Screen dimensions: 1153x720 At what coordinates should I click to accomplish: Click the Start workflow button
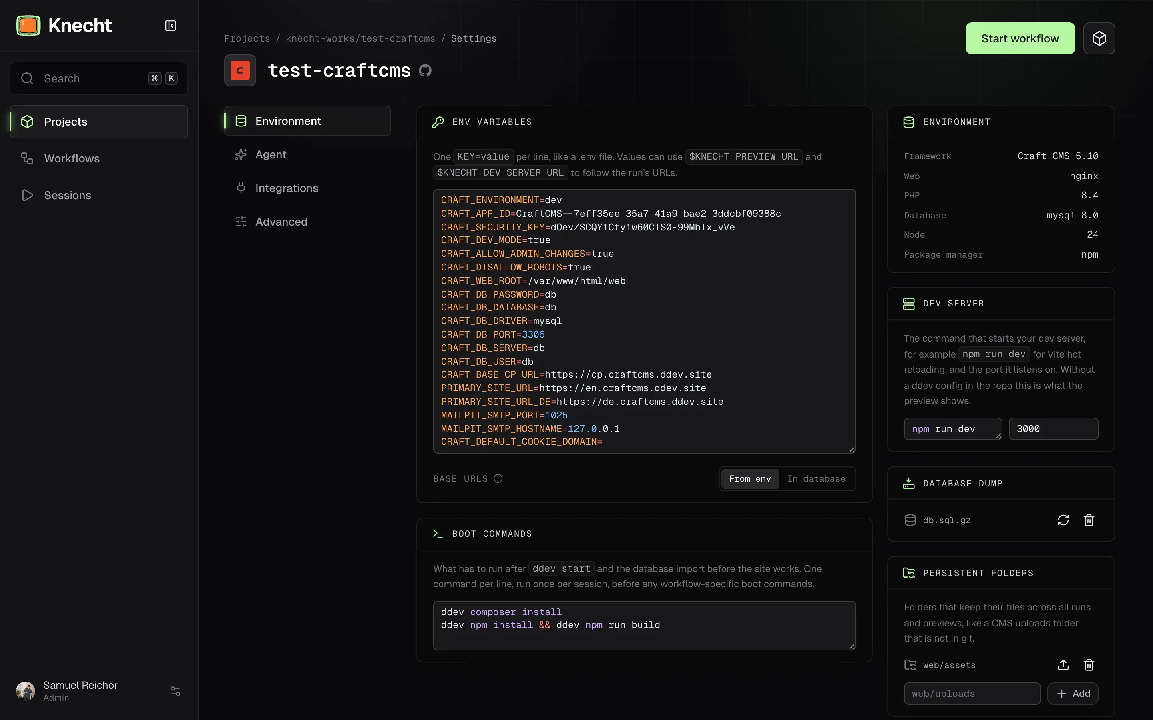pyautogui.click(x=1020, y=38)
